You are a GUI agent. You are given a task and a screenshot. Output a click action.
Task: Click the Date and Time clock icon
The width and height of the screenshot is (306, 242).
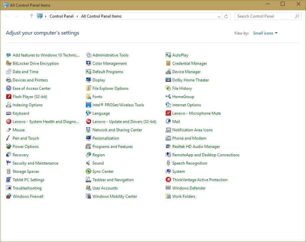(x=9, y=72)
